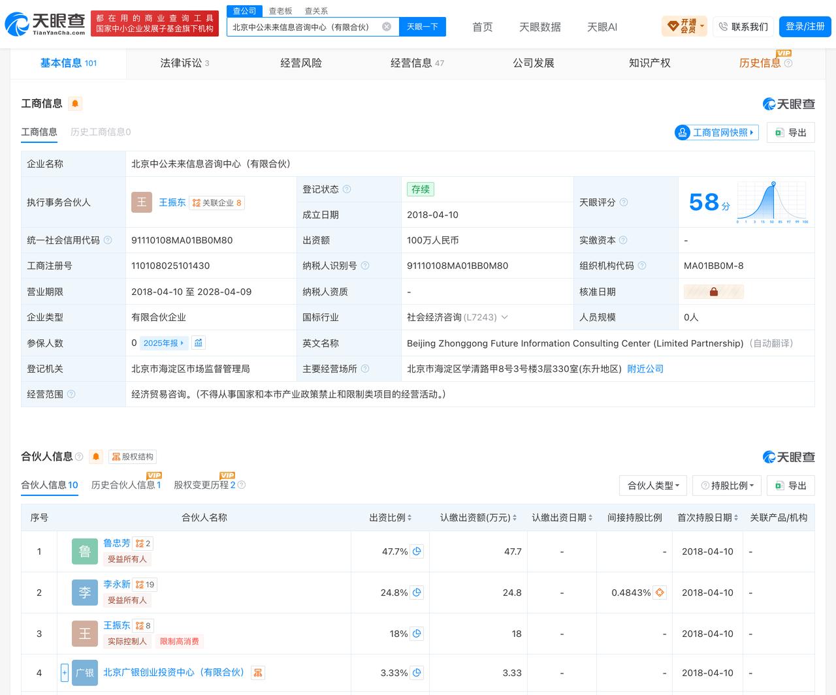The height and width of the screenshot is (695, 836).
Task: Click 鲁忠芳 related-company badge 2
Action: coord(143,544)
